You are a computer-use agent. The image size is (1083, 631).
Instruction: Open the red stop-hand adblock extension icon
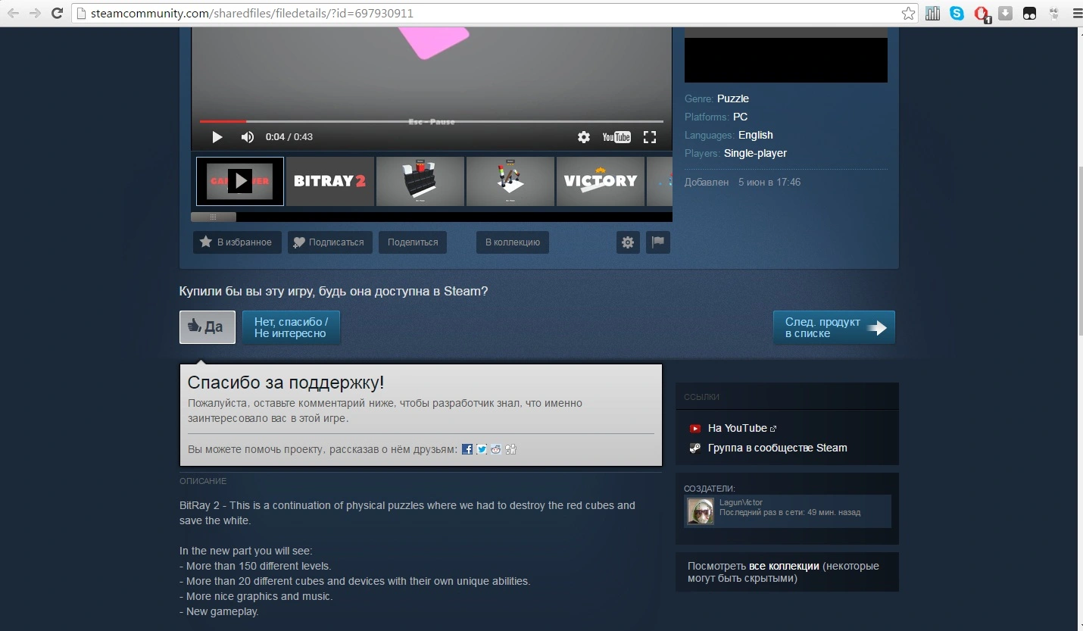(982, 14)
